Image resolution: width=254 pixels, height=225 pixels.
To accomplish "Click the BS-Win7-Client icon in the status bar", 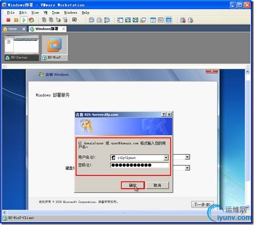I will point(5,218).
